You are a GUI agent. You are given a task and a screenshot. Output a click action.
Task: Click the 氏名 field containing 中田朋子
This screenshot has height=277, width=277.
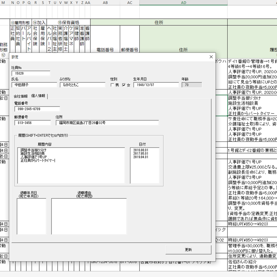[34, 85]
